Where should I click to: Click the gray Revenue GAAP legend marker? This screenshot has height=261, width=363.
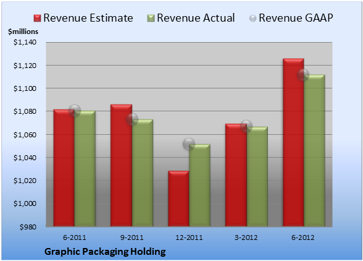(253, 19)
